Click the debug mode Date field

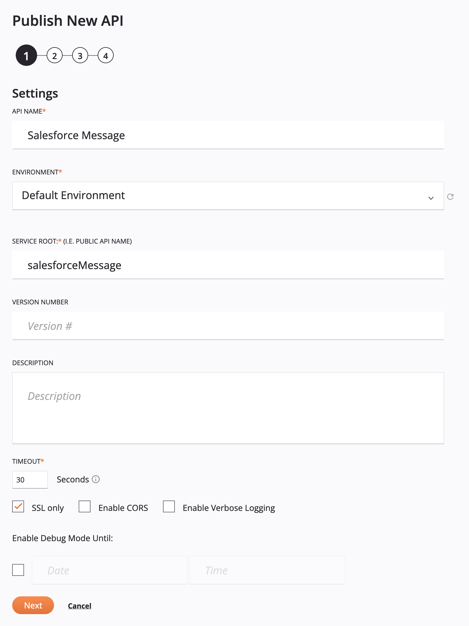pos(110,570)
